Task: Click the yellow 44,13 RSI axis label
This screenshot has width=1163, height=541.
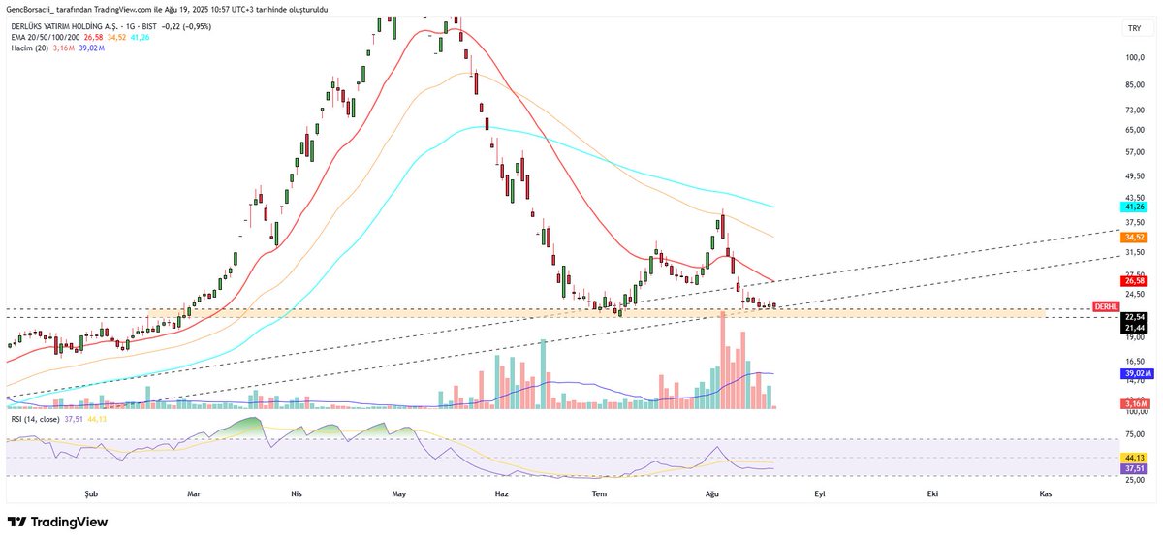Action: (x=1134, y=458)
